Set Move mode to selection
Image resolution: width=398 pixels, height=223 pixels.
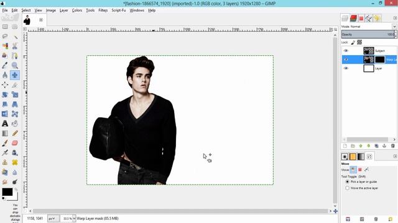tap(360, 170)
